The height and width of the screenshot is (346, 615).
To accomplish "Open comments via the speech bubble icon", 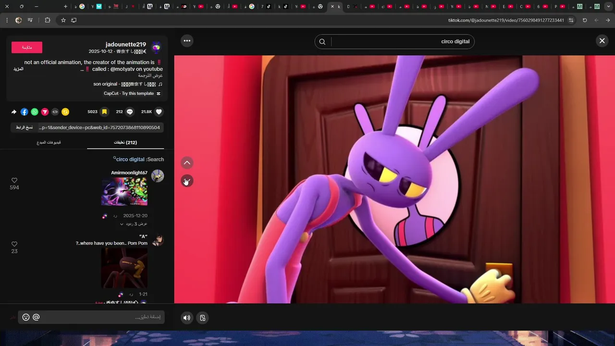I will [x=130, y=111].
